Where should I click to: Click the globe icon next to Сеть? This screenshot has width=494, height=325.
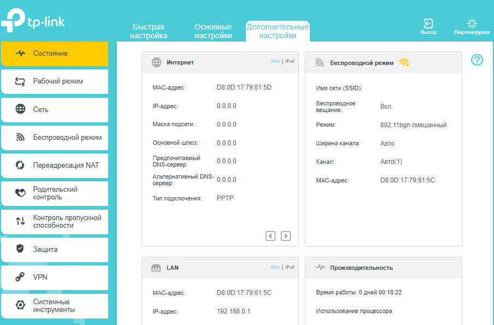click(x=20, y=109)
